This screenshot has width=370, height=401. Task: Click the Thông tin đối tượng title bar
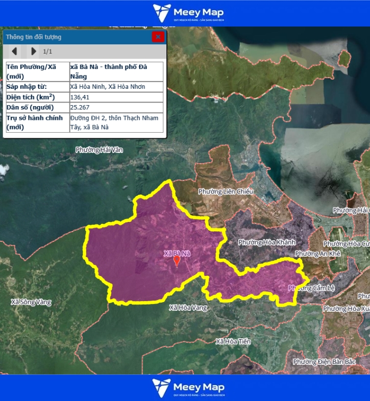click(77, 37)
